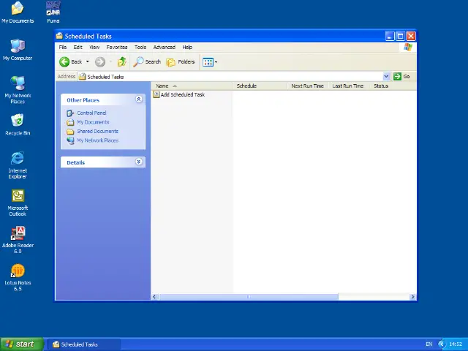Go up one folder level
Image resolution: width=468 pixels, height=351 pixels.
(x=121, y=61)
